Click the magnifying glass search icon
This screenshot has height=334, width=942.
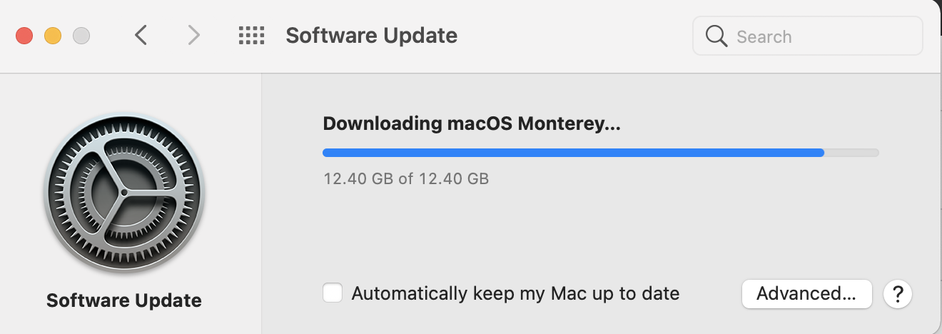point(716,36)
